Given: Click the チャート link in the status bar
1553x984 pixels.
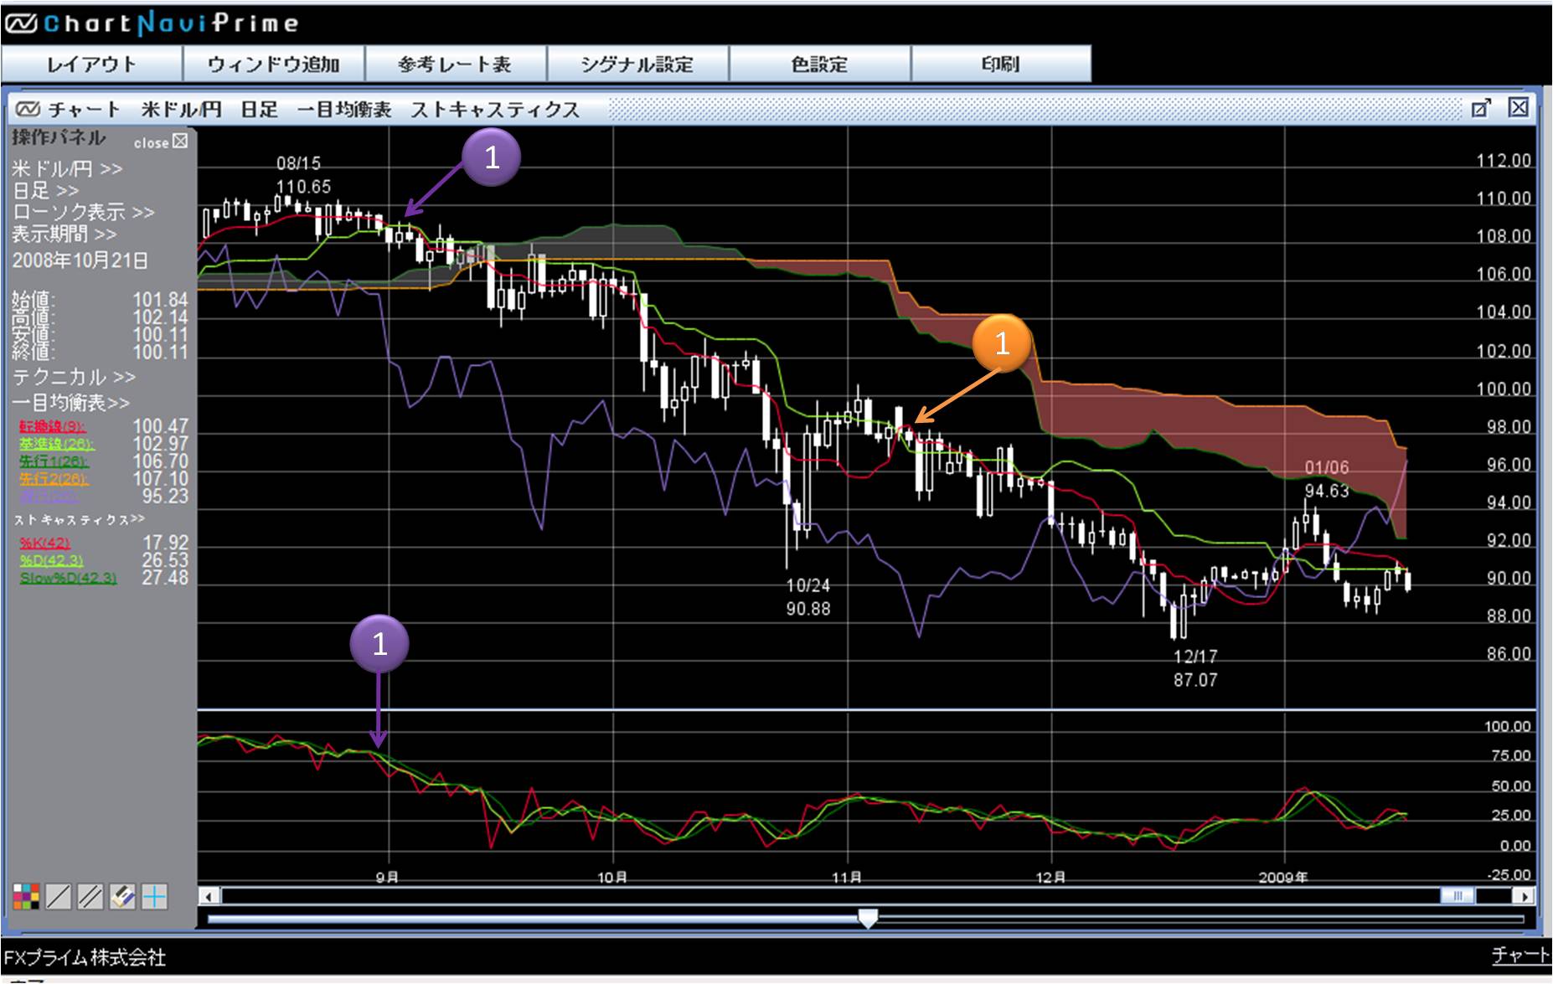Looking at the screenshot, I should tap(1521, 955).
